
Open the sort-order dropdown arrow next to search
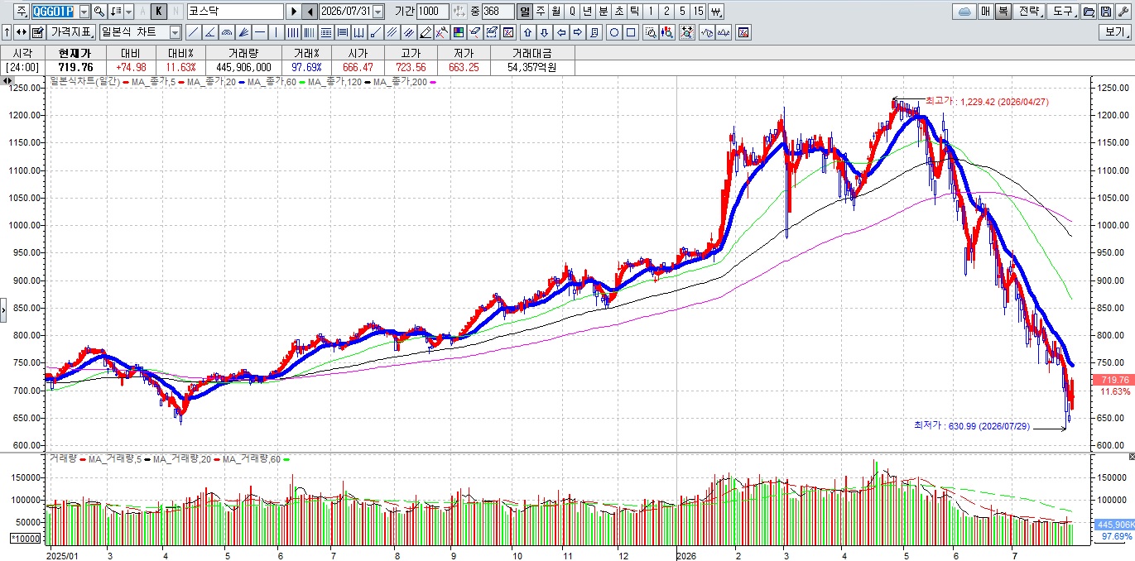click(x=128, y=12)
